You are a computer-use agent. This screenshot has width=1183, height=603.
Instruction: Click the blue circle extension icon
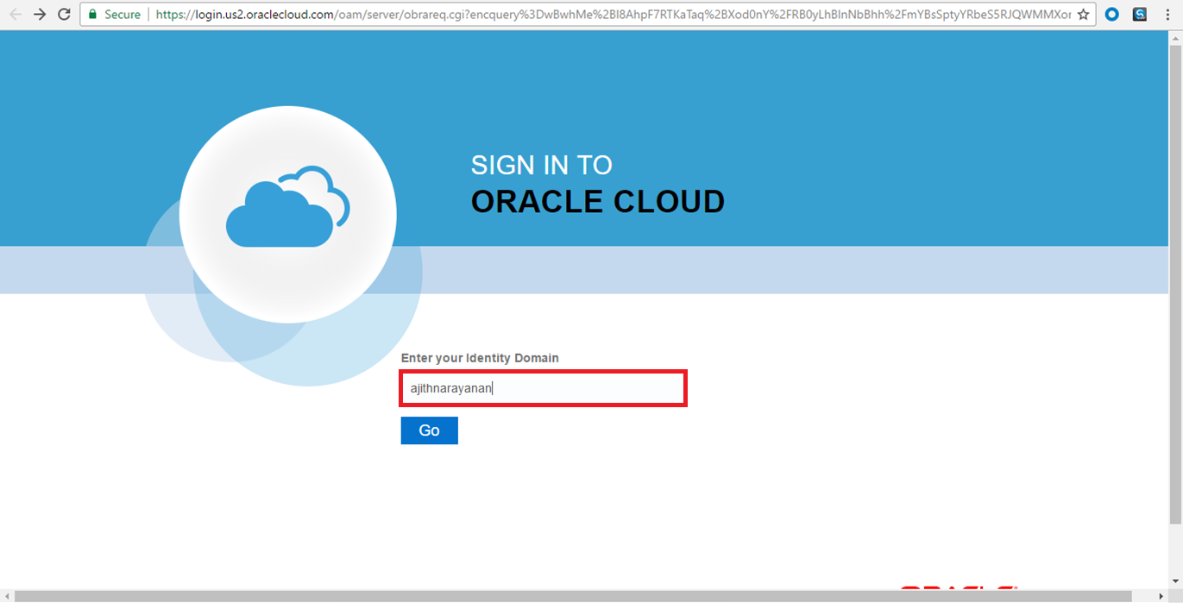[1112, 15]
